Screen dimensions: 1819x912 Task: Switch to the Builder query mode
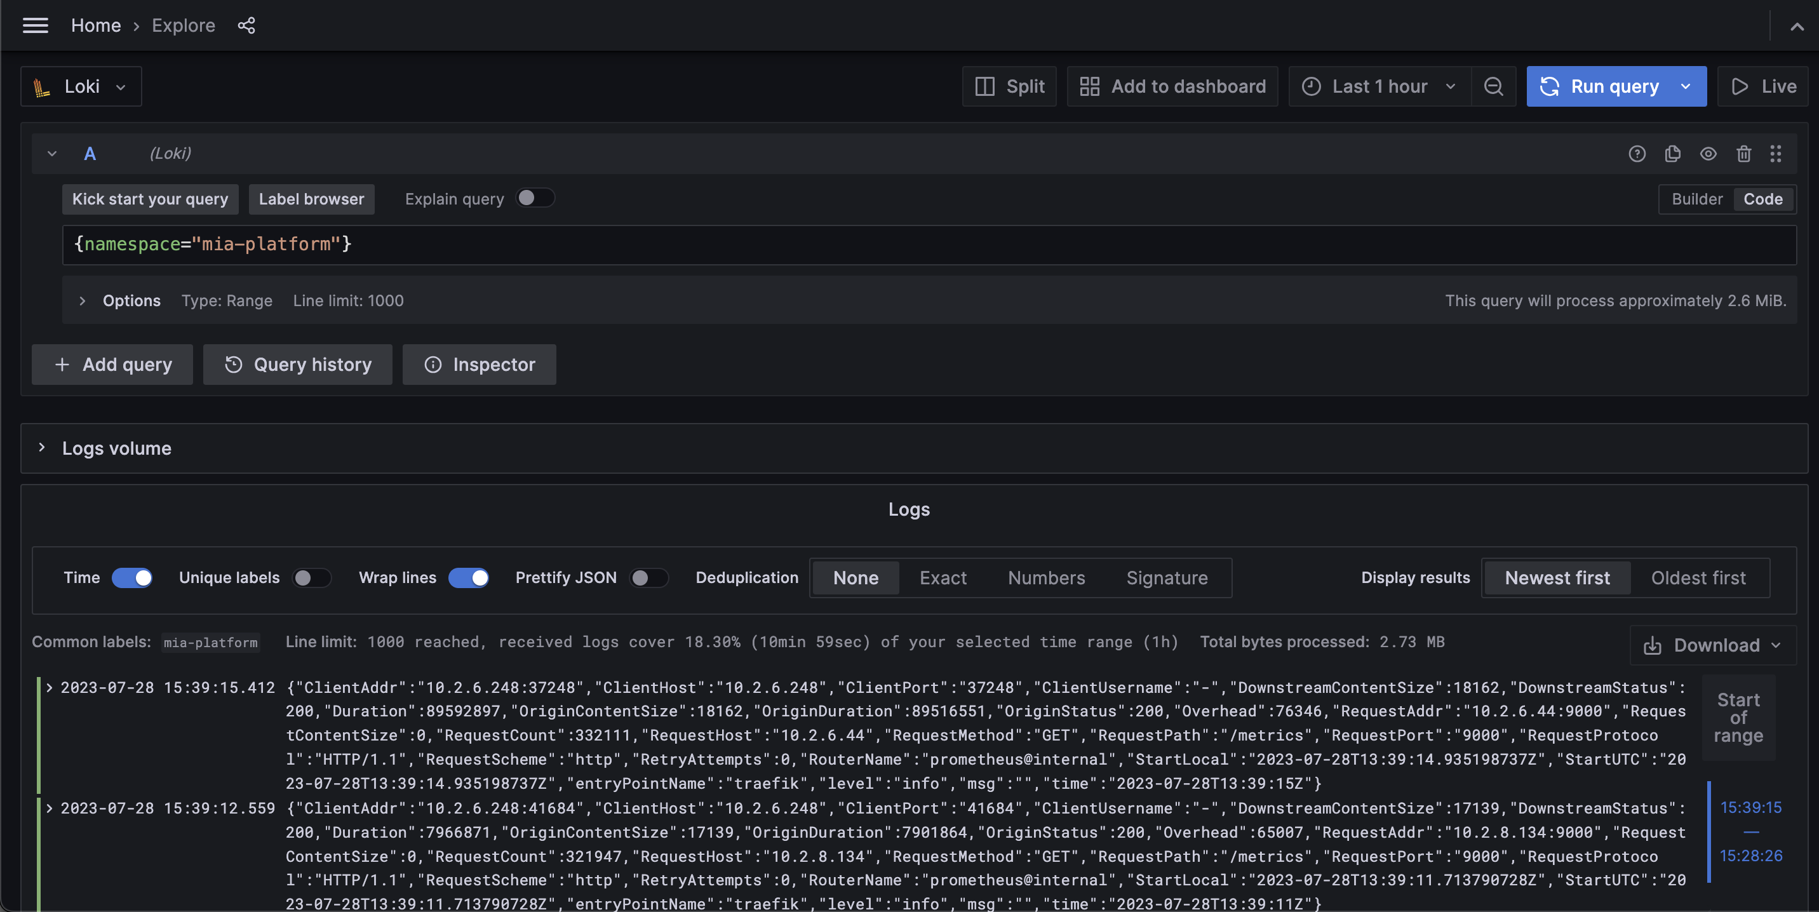(1698, 199)
